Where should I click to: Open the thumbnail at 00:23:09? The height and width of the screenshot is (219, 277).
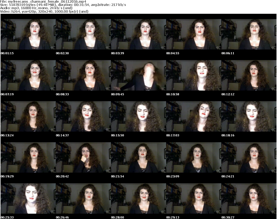pos(194,157)
